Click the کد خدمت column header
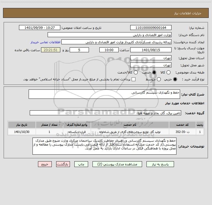This screenshot has width=212, height=205. click(x=182, y=125)
